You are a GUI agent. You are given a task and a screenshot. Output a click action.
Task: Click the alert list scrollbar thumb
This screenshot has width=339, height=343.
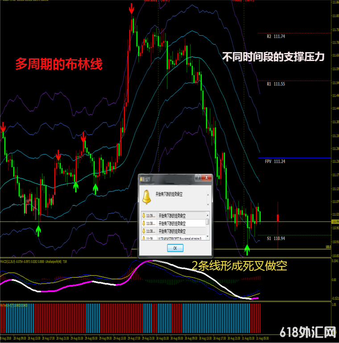[207, 222]
